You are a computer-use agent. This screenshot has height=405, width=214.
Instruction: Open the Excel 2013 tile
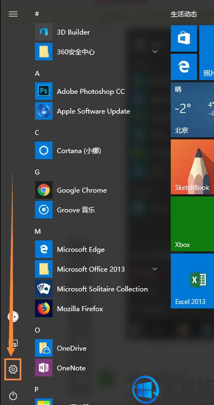pyautogui.click(x=192, y=281)
